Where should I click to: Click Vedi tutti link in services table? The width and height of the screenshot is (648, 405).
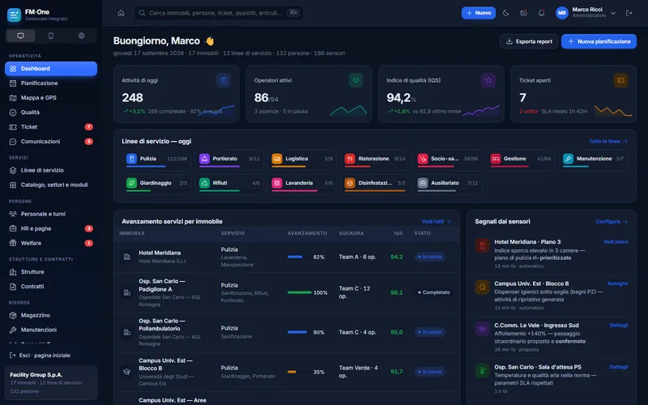[436, 221]
